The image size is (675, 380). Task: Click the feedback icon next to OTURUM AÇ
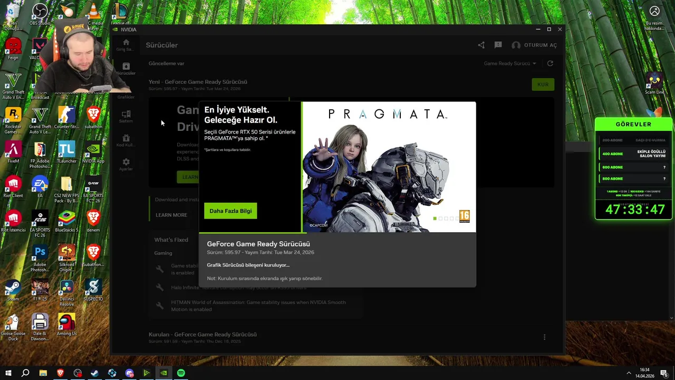tap(498, 45)
